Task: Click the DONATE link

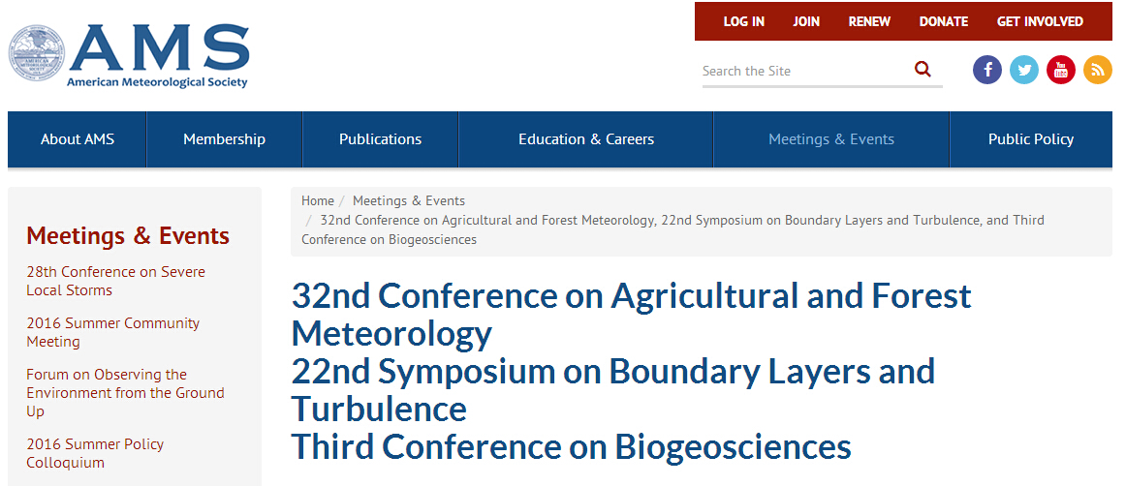Action: [944, 21]
